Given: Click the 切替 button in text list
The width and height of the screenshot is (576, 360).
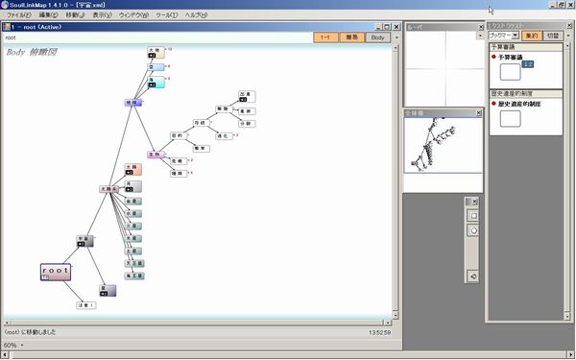Looking at the screenshot, I should click(x=553, y=36).
